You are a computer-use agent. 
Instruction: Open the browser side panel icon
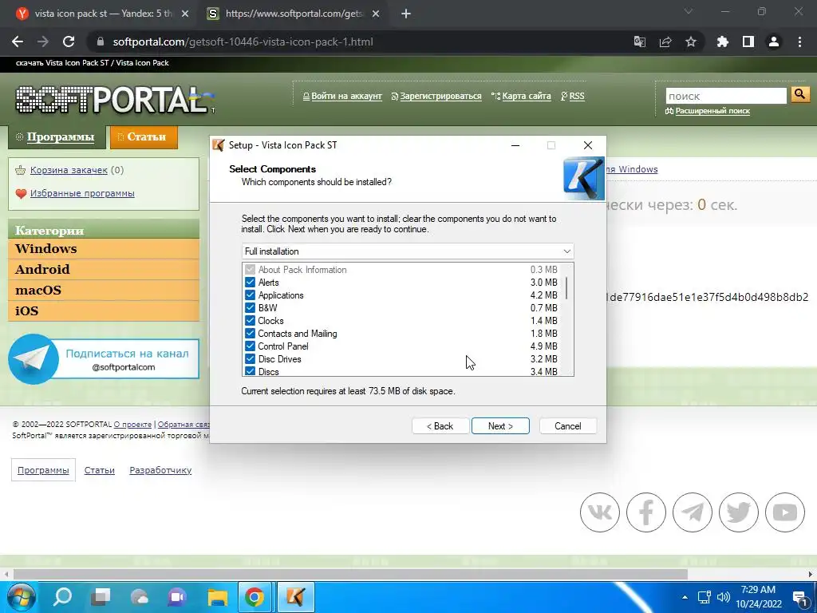[x=748, y=42]
